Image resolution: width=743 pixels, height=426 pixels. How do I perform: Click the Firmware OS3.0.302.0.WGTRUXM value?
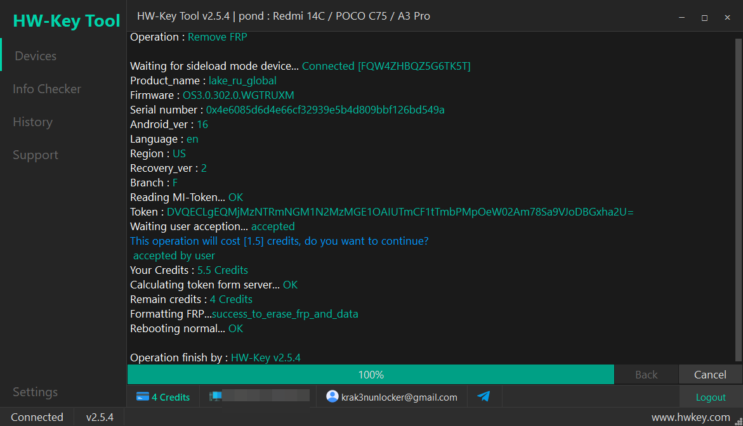click(x=239, y=95)
